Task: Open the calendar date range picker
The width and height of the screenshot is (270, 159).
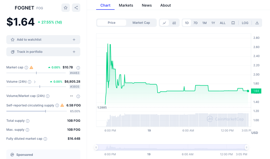Action: (x=233, y=23)
